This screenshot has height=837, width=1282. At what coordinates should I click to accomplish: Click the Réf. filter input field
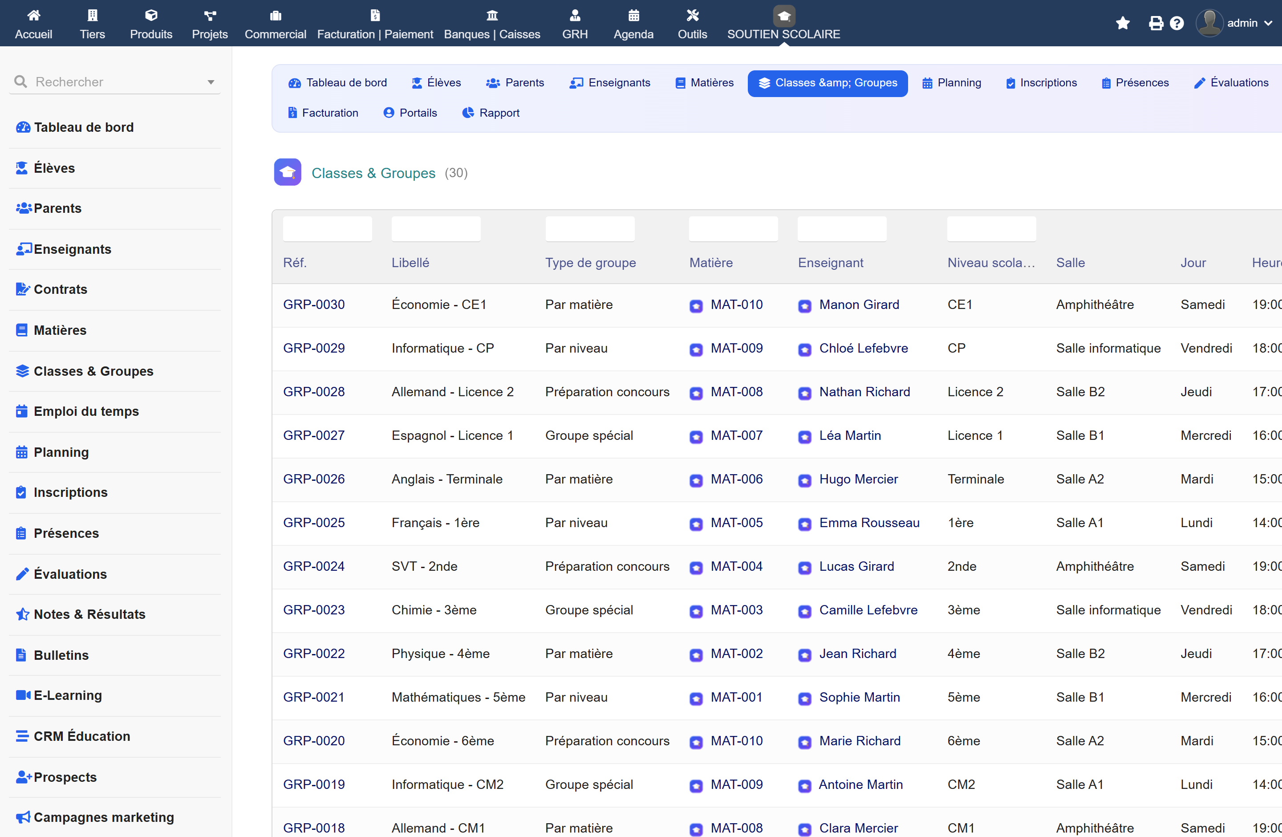click(x=328, y=229)
